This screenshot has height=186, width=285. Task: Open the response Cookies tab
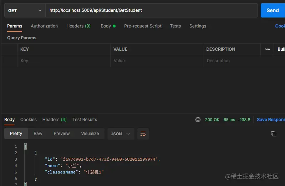[x=29, y=120]
